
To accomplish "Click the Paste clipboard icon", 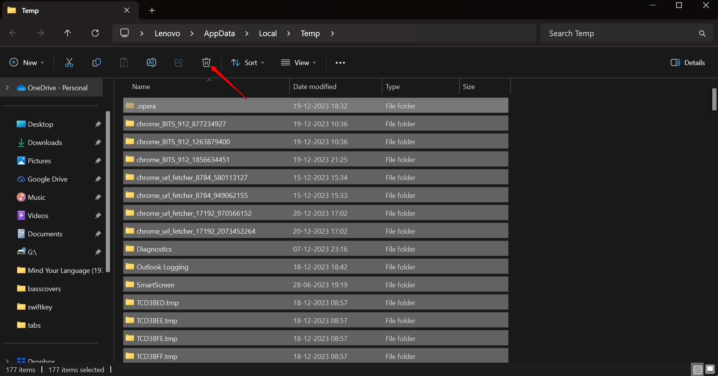I will [124, 62].
